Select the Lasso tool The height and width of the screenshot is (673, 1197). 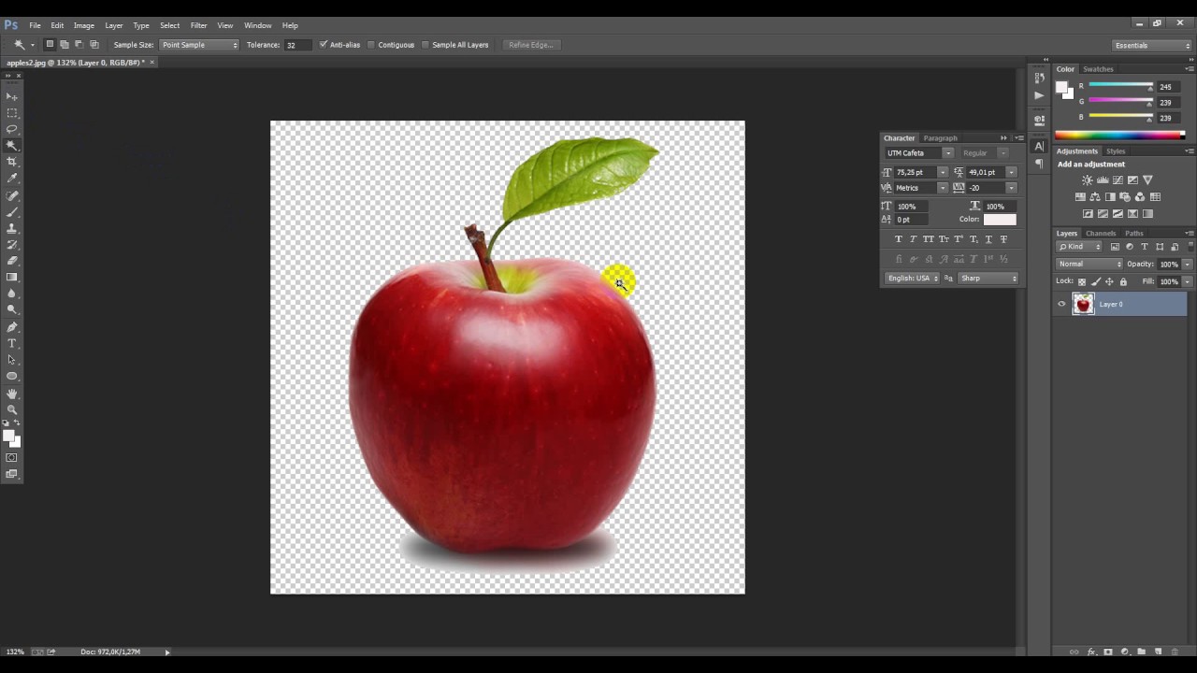12,129
